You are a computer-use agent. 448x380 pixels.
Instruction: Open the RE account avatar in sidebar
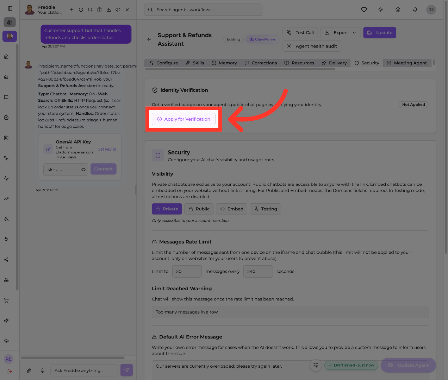[9, 359]
